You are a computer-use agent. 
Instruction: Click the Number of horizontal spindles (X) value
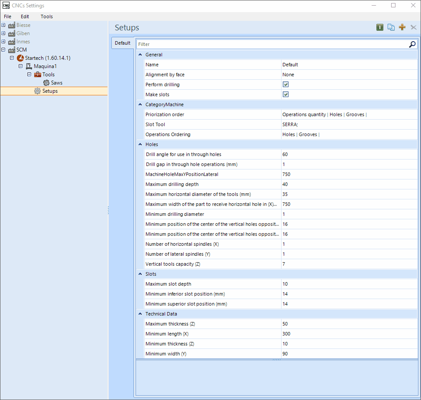tap(349, 244)
